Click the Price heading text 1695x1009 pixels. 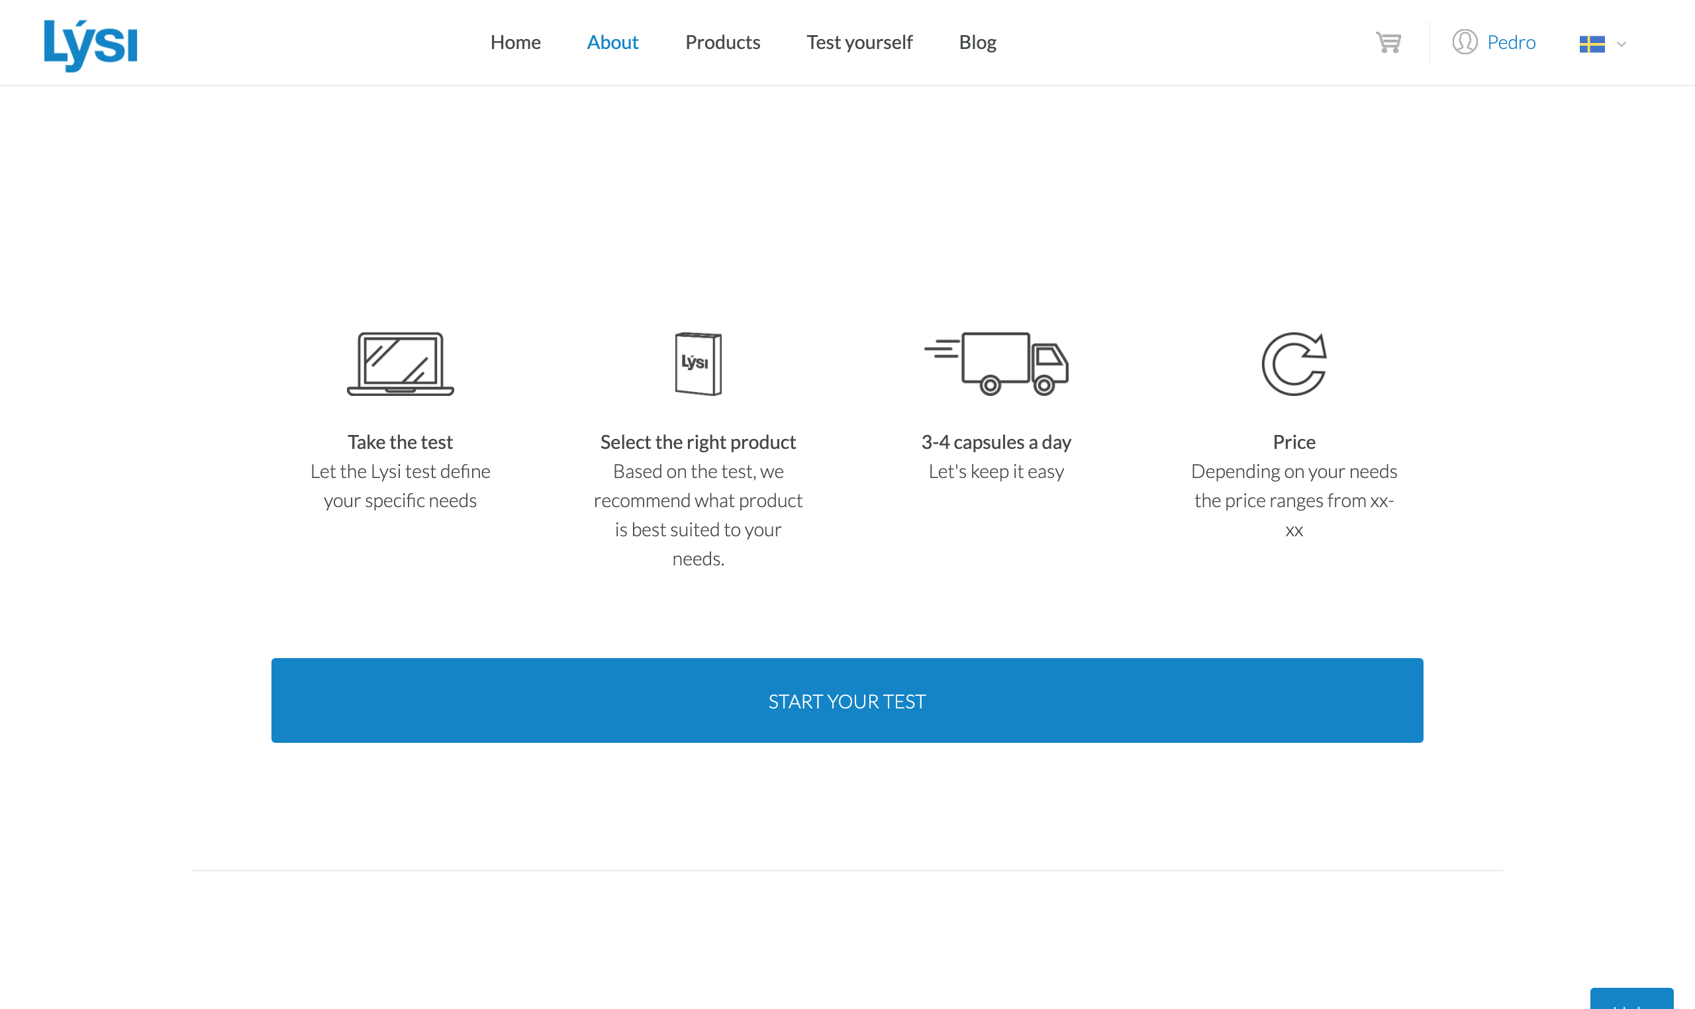(x=1294, y=442)
